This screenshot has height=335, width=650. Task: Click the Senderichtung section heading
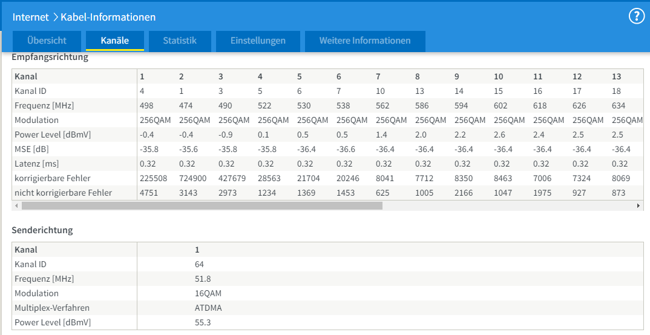point(42,230)
